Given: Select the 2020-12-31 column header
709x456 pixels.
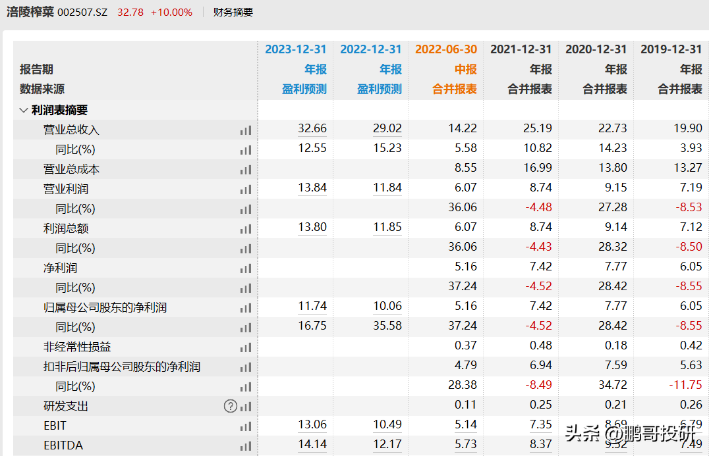Looking at the screenshot, I should coord(596,49).
